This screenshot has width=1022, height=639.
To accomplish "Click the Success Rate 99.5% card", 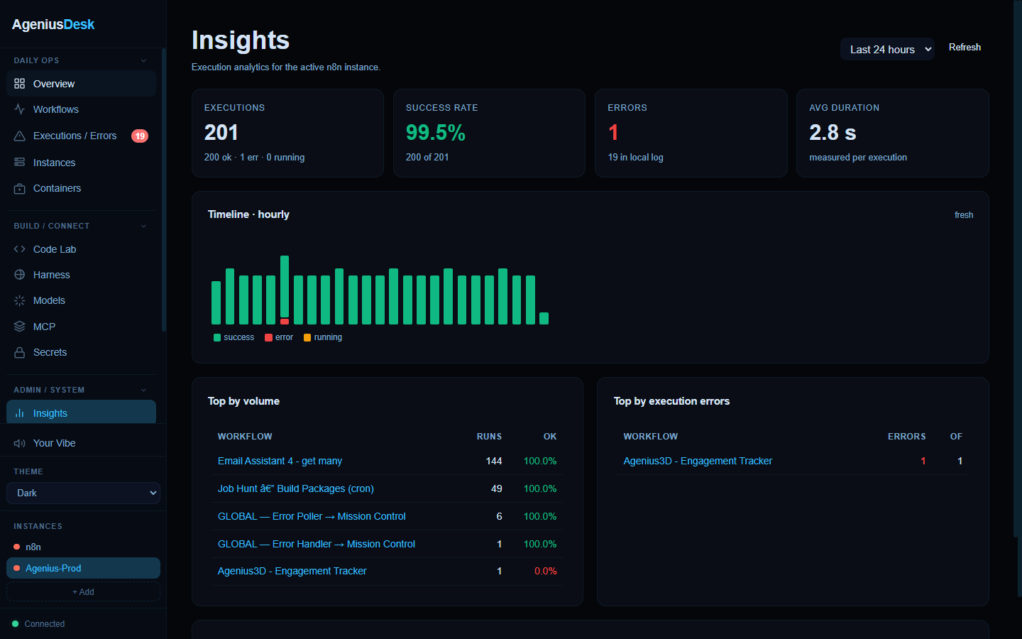I will pyautogui.click(x=489, y=133).
